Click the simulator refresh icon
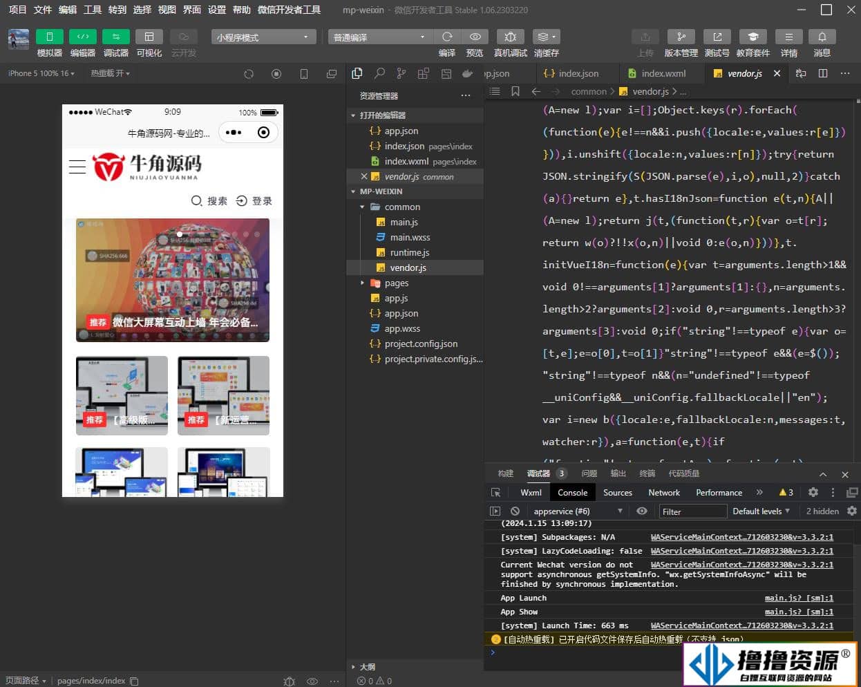The image size is (861, 687). point(249,74)
